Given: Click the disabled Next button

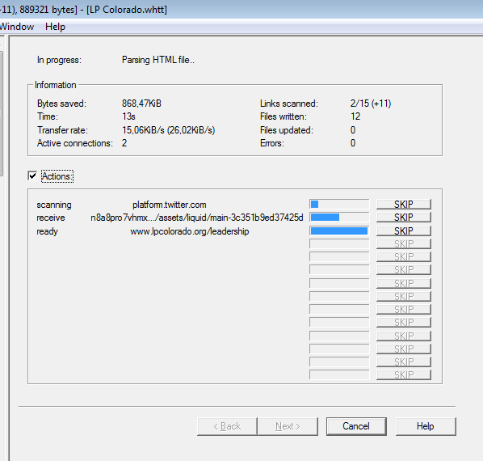Looking at the screenshot, I should (288, 426).
